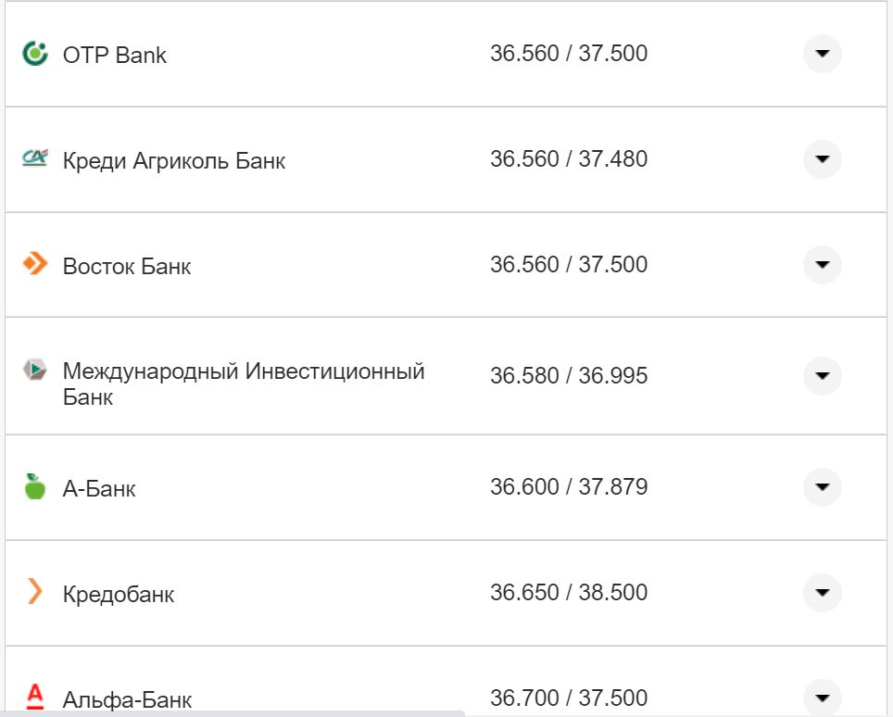Viewport: 893px width, 717px height.
Task: Click the red Альфа-Банк letter logo
Action: point(33,698)
